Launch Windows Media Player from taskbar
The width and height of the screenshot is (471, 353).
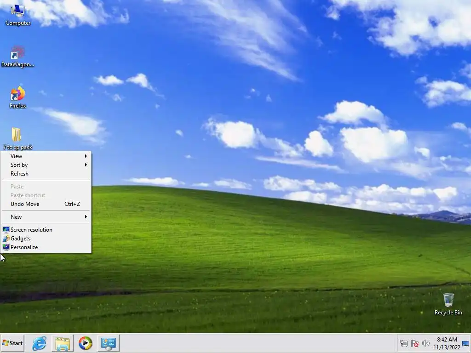point(85,343)
